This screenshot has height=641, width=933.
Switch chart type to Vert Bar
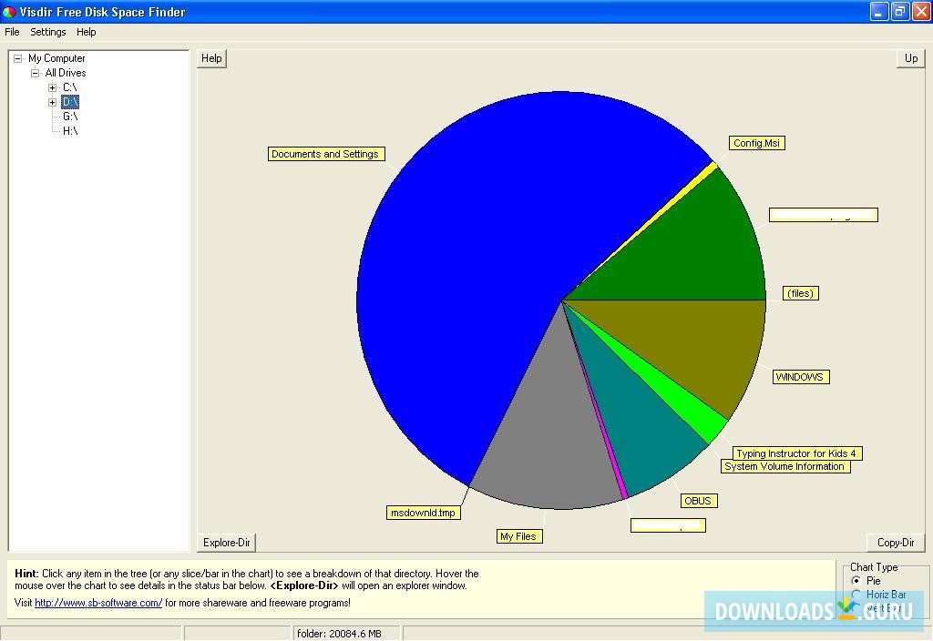(x=857, y=606)
